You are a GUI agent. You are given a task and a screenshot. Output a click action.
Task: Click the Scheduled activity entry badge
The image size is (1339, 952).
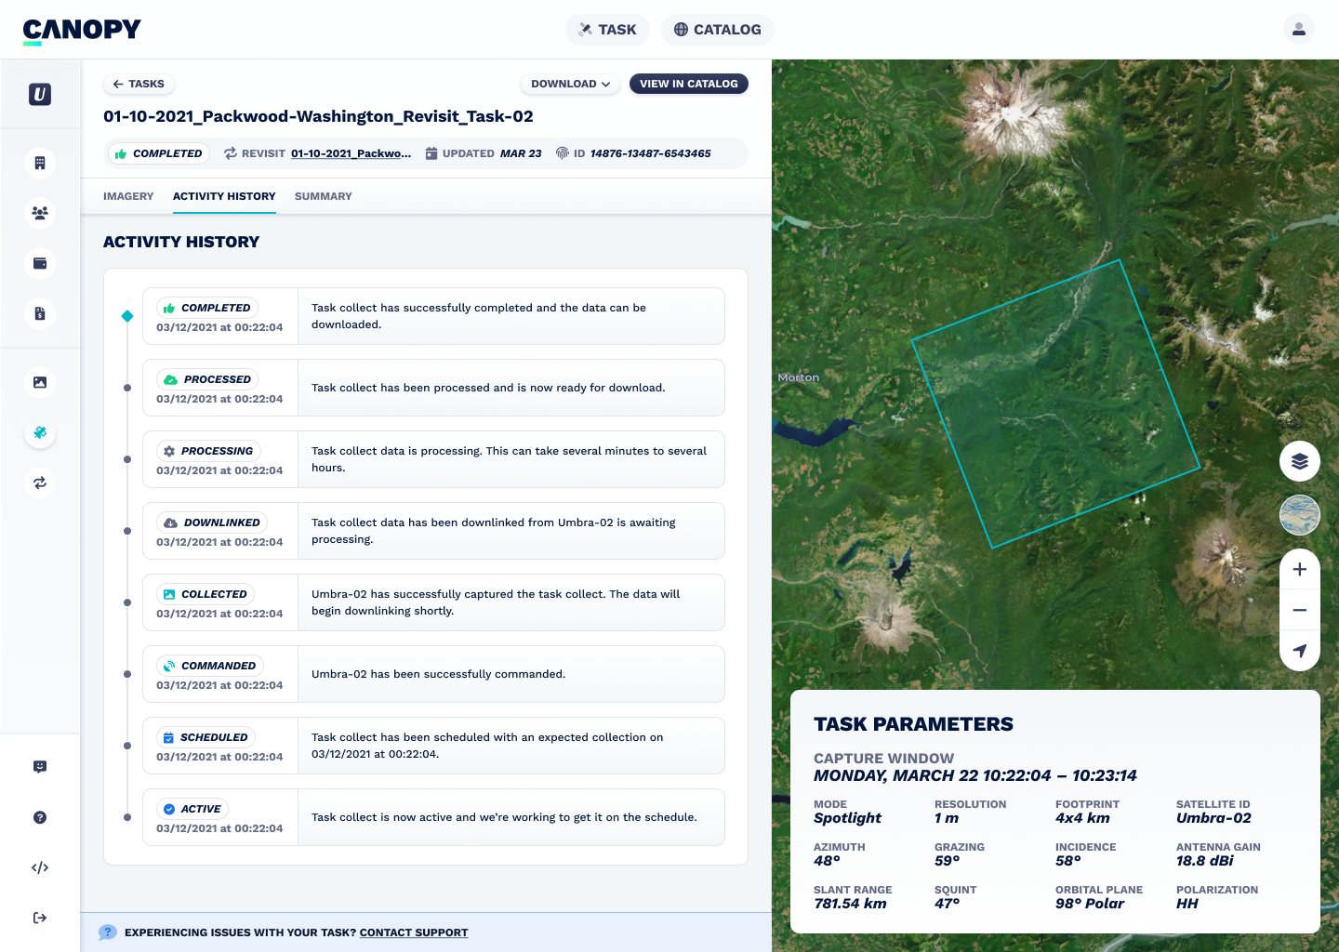pos(205,737)
